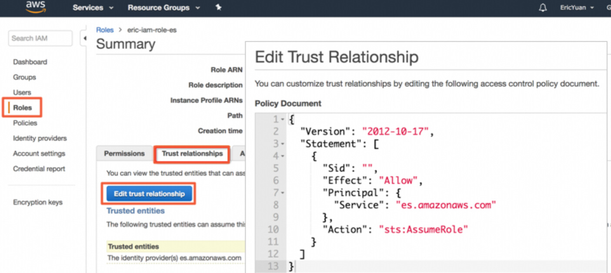Open the notifications bell icon

(x=543, y=8)
